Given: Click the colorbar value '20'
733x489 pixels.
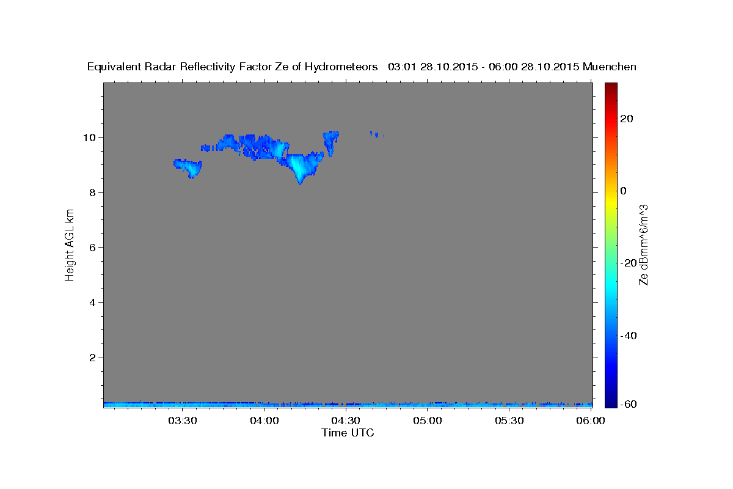Looking at the screenshot, I should [x=626, y=119].
